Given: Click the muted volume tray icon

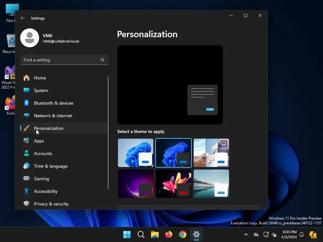Looking at the screenshot, I should 274,234.
